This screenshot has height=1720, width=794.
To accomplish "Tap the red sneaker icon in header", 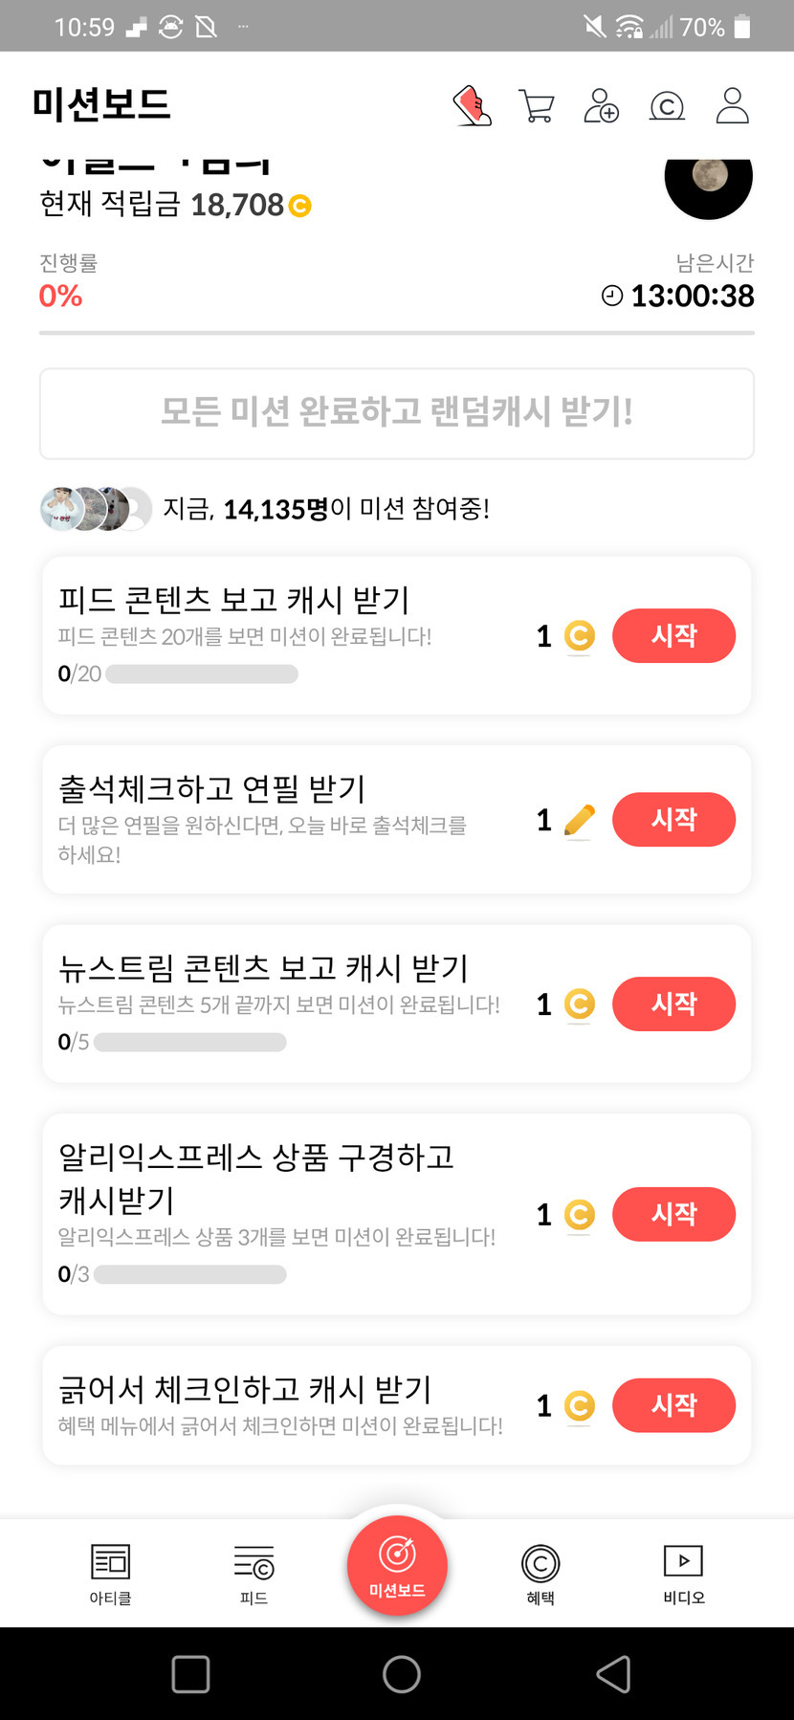I will (x=472, y=105).
